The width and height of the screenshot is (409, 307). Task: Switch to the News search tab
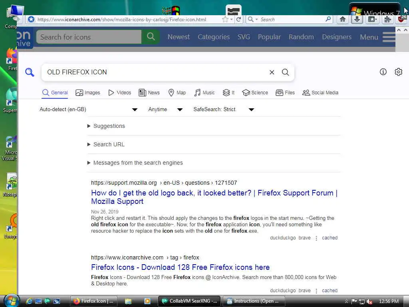[x=149, y=93]
